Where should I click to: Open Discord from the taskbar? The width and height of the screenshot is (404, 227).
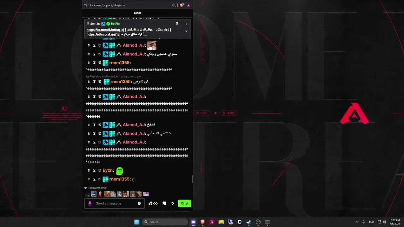pyautogui.click(x=193, y=222)
